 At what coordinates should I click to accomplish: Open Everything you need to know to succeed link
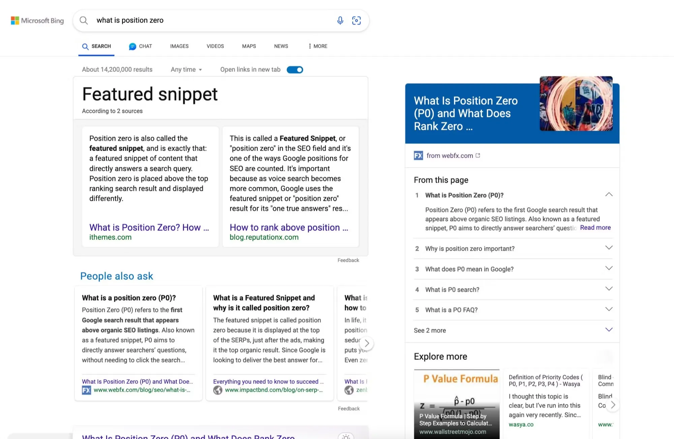(x=268, y=382)
